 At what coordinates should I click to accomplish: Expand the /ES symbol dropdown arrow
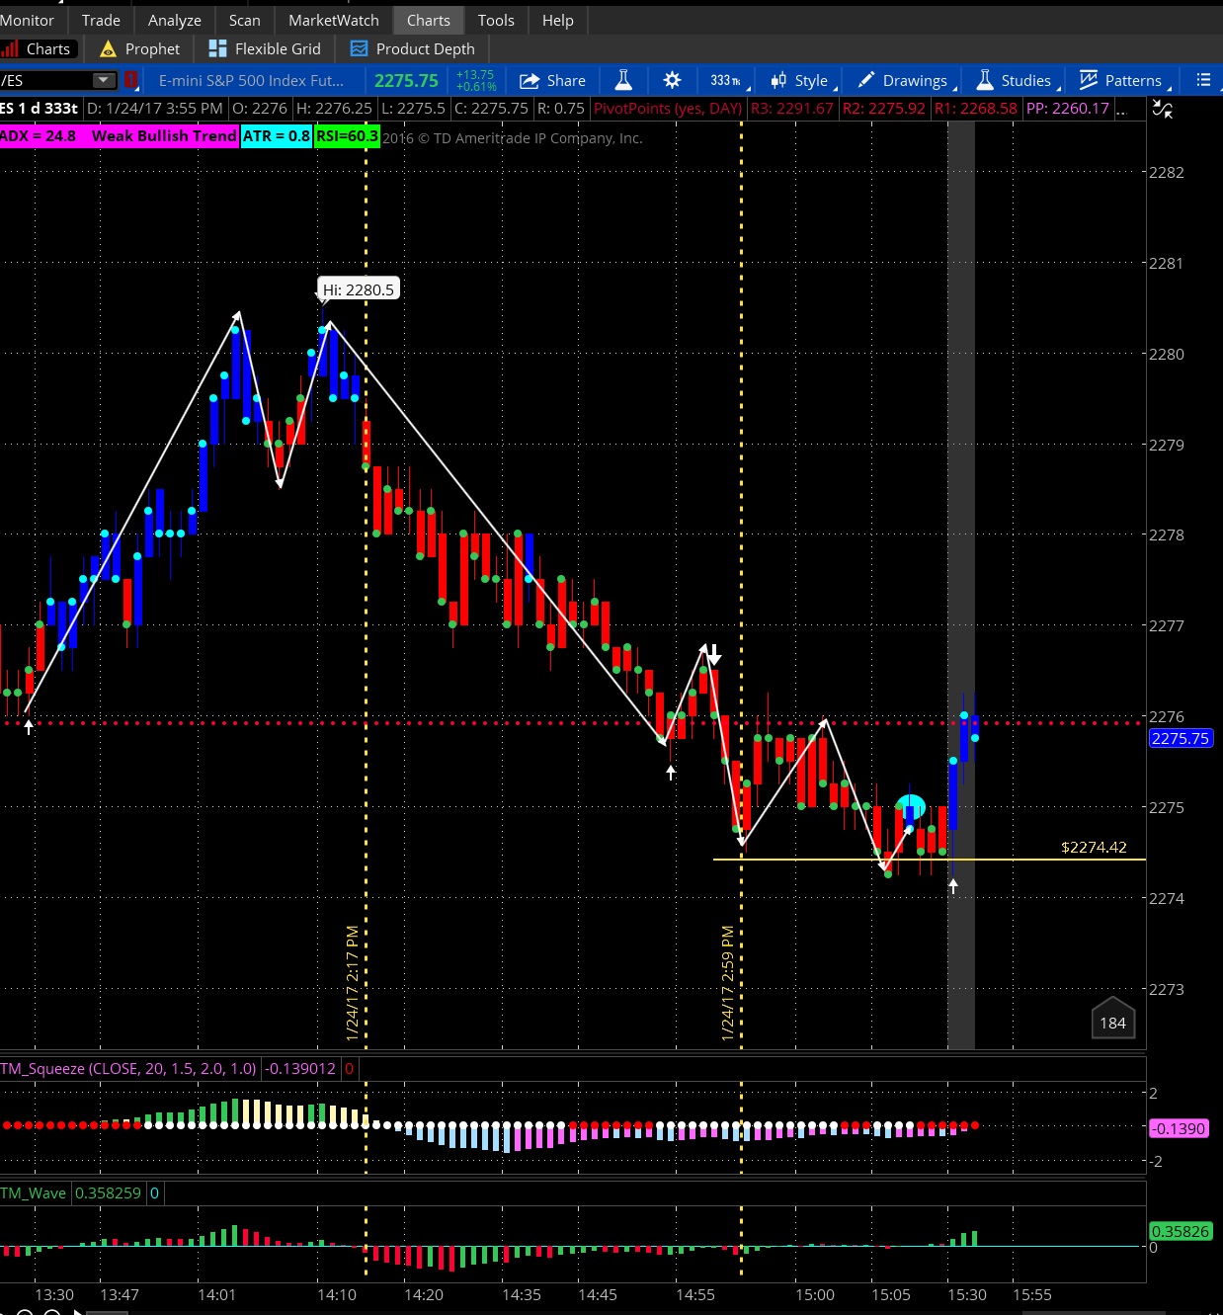click(x=103, y=80)
